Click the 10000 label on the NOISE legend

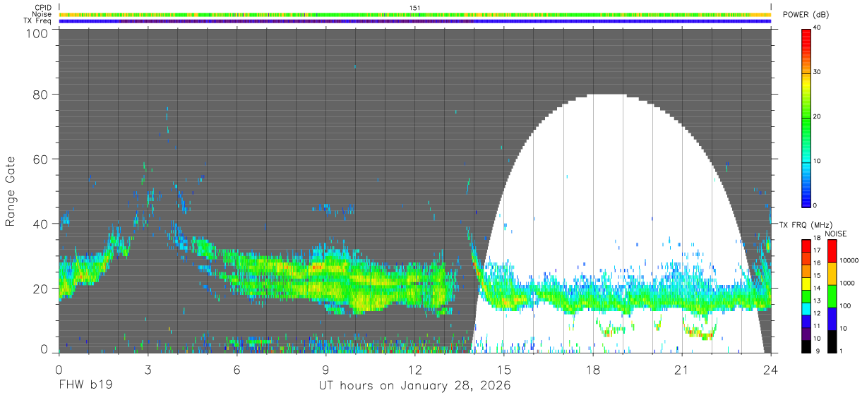coord(849,260)
